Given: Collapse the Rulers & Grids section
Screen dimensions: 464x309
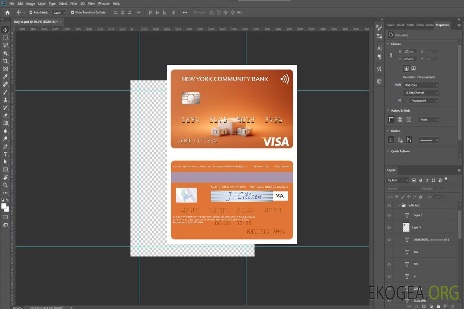Looking at the screenshot, I should 388,110.
